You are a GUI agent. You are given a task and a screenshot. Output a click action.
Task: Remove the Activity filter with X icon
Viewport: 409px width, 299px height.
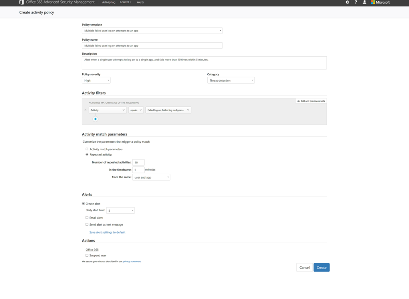[x=85, y=110]
